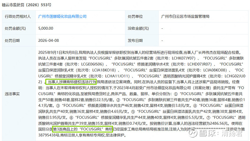Click the 违法事实 label cell
Viewport: 250px width, 141px height.
pyautogui.click(x=19, y=94)
